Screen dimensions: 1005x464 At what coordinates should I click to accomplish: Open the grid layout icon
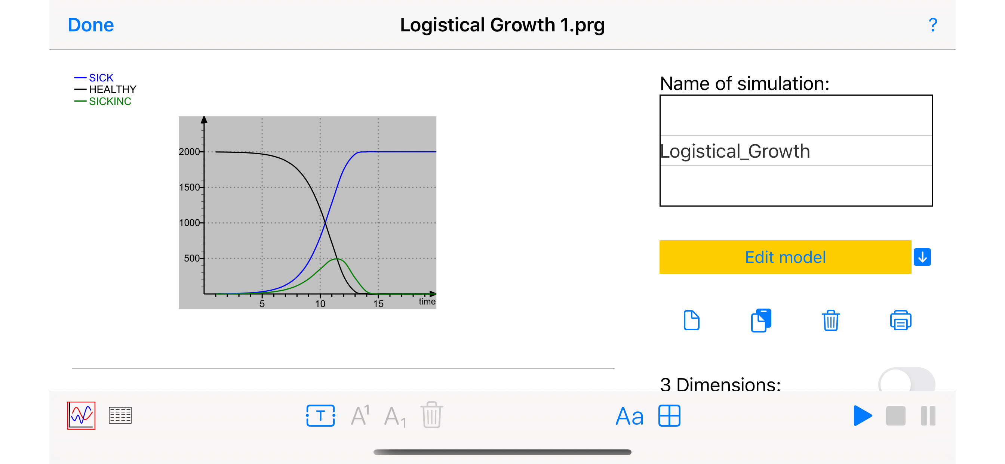click(669, 416)
